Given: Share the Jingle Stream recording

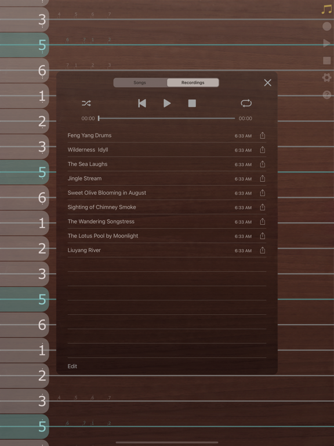Looking at the screenshot, I should [x=263, y=178].
